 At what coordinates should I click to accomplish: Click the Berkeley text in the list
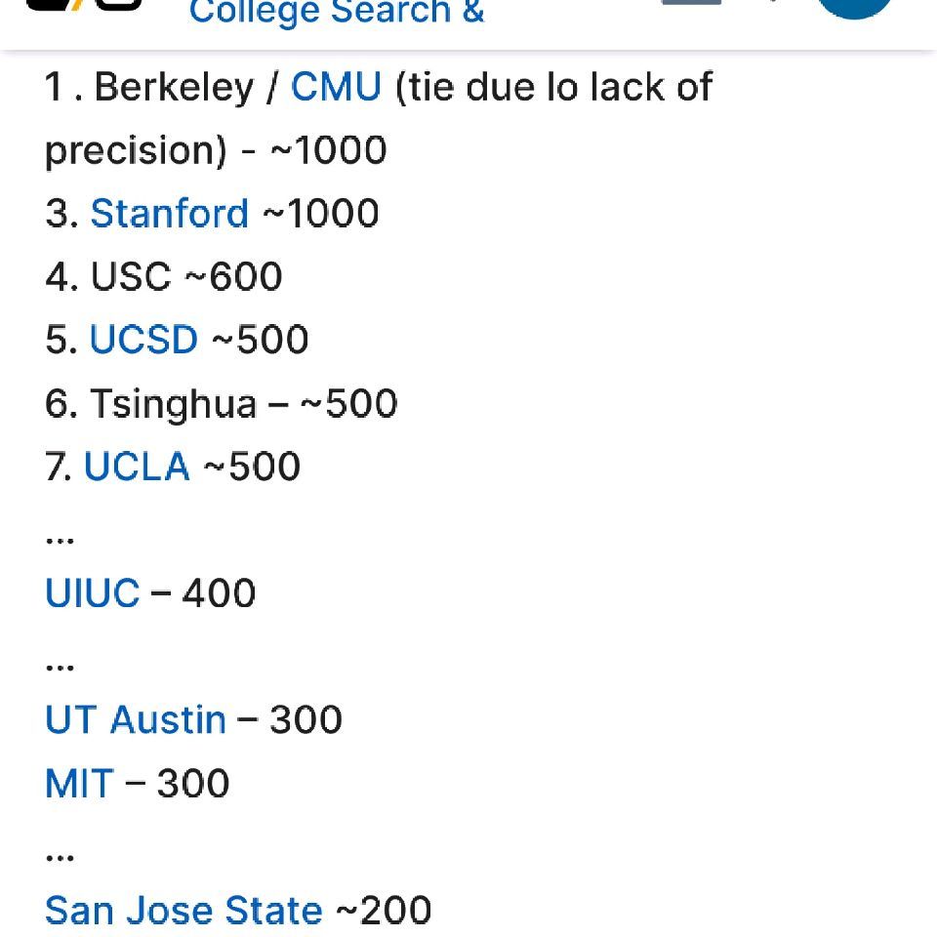click(174, 88)
